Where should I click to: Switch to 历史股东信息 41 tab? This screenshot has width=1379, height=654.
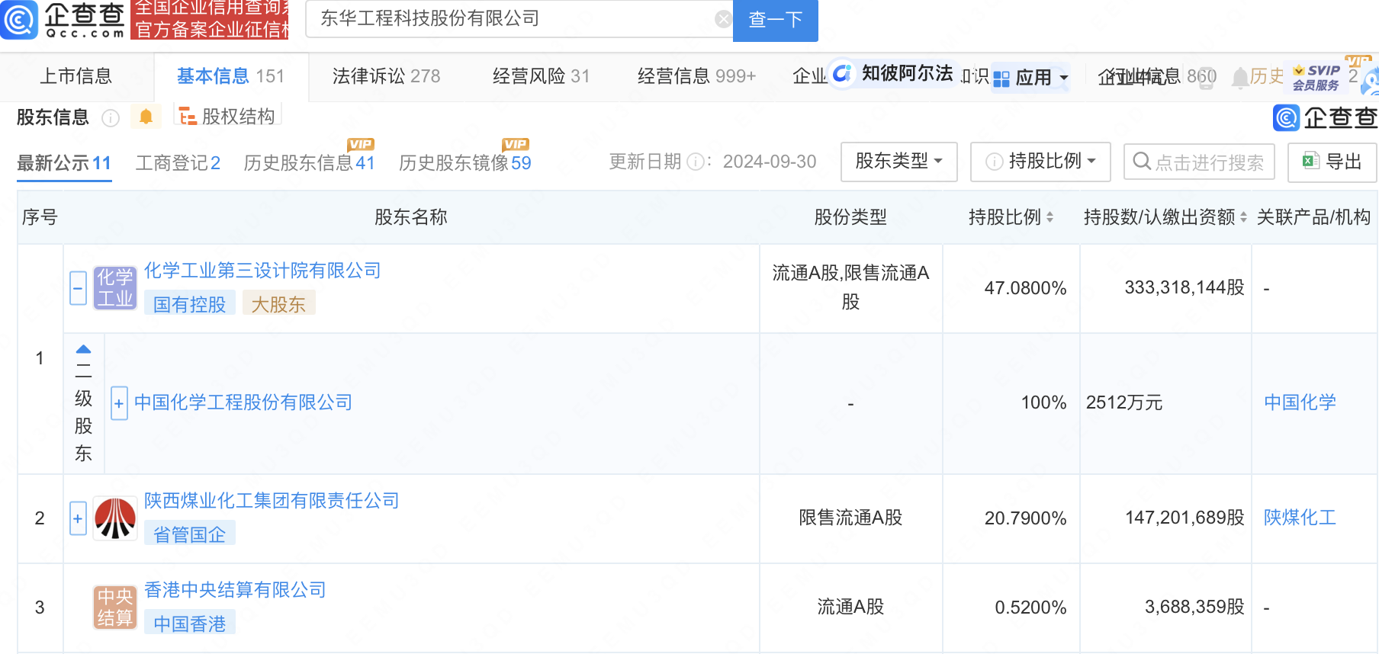(x=309, y=163)
